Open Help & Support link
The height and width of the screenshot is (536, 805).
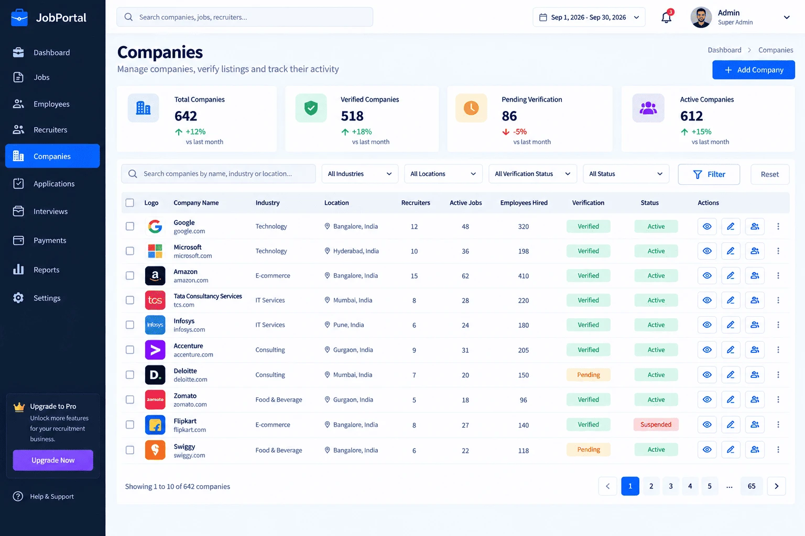[x=43, y=496]
